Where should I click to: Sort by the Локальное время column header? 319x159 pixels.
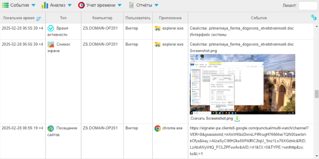point(19,18)
